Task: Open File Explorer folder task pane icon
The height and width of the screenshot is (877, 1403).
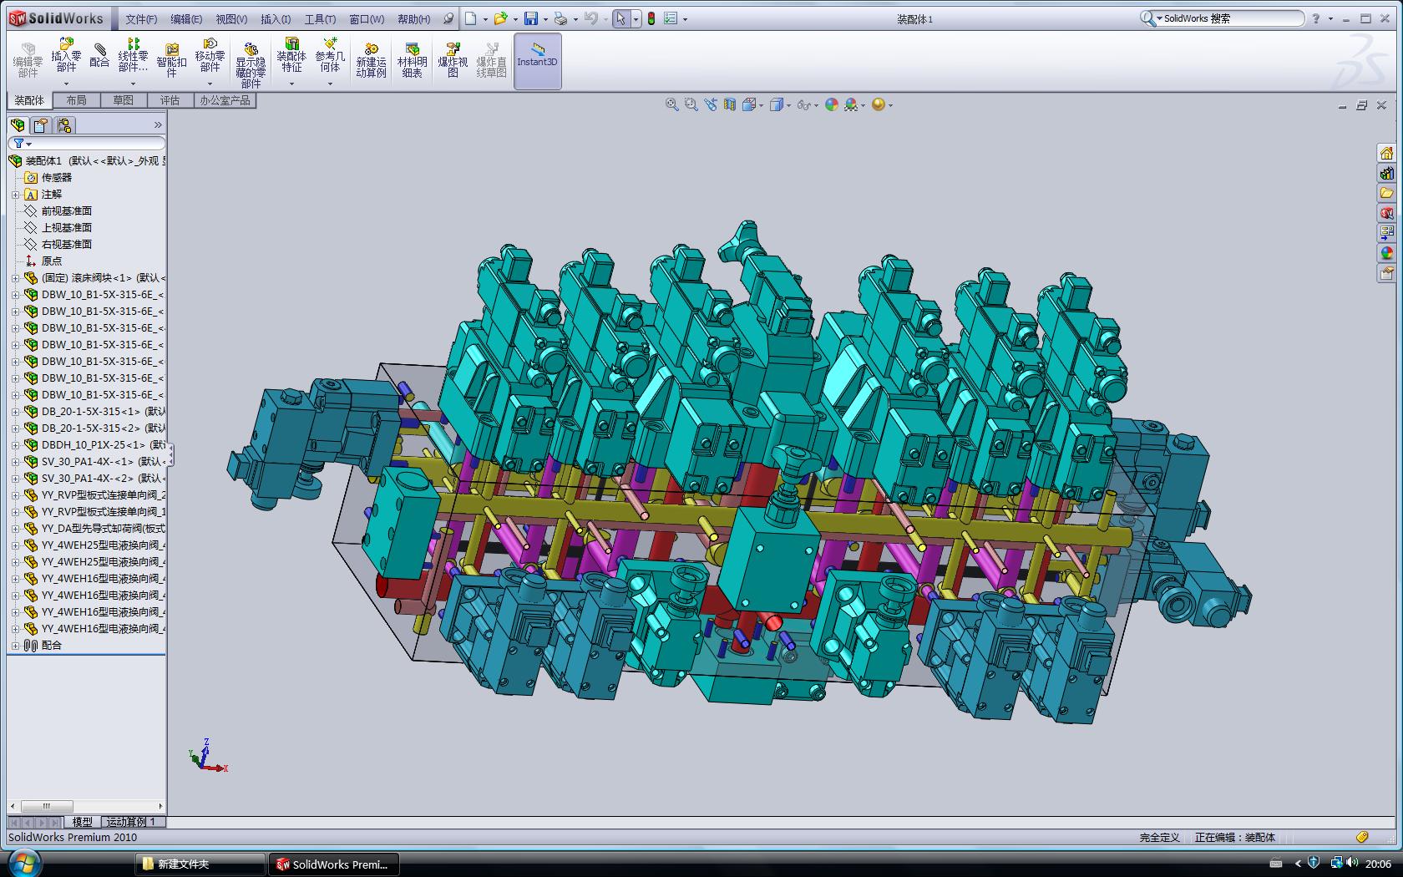Action: coord(1386,193)
